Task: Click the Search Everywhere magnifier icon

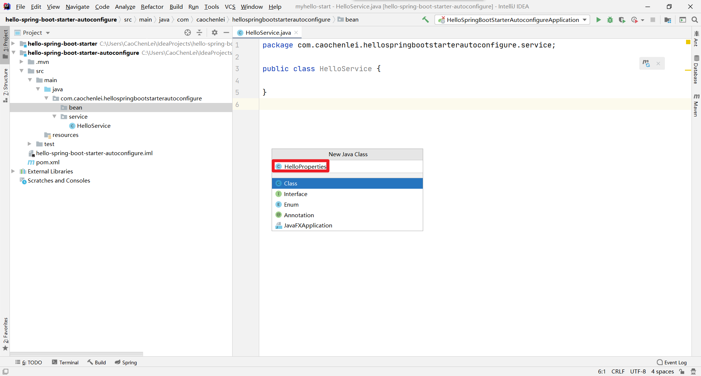Action: click(695, 20)
